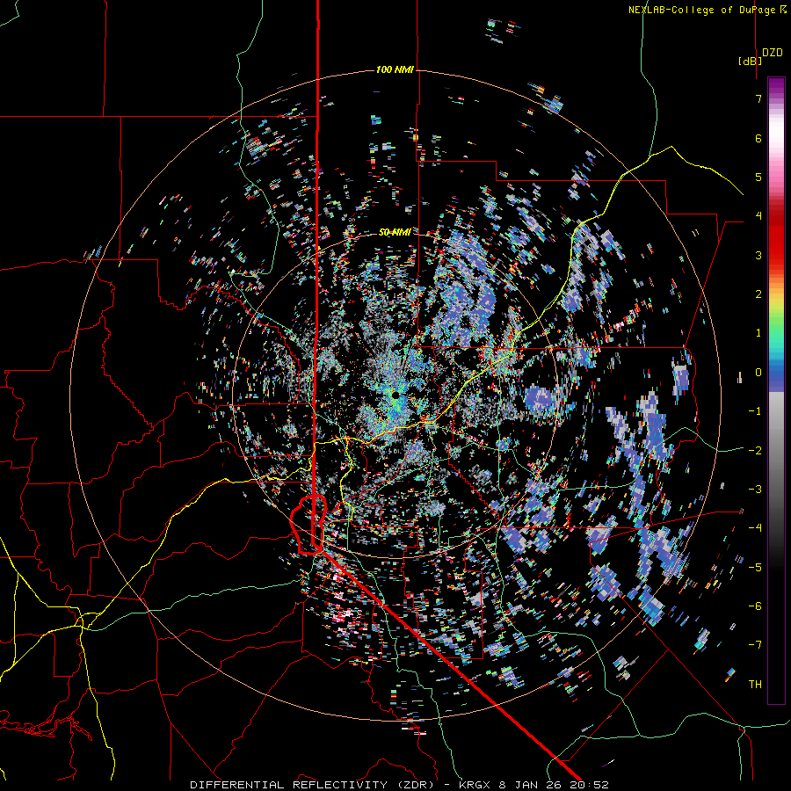Click the [dB] unit label
This screenshot has height=791, width=791.
pyautogui.click(x=751, y=61)
